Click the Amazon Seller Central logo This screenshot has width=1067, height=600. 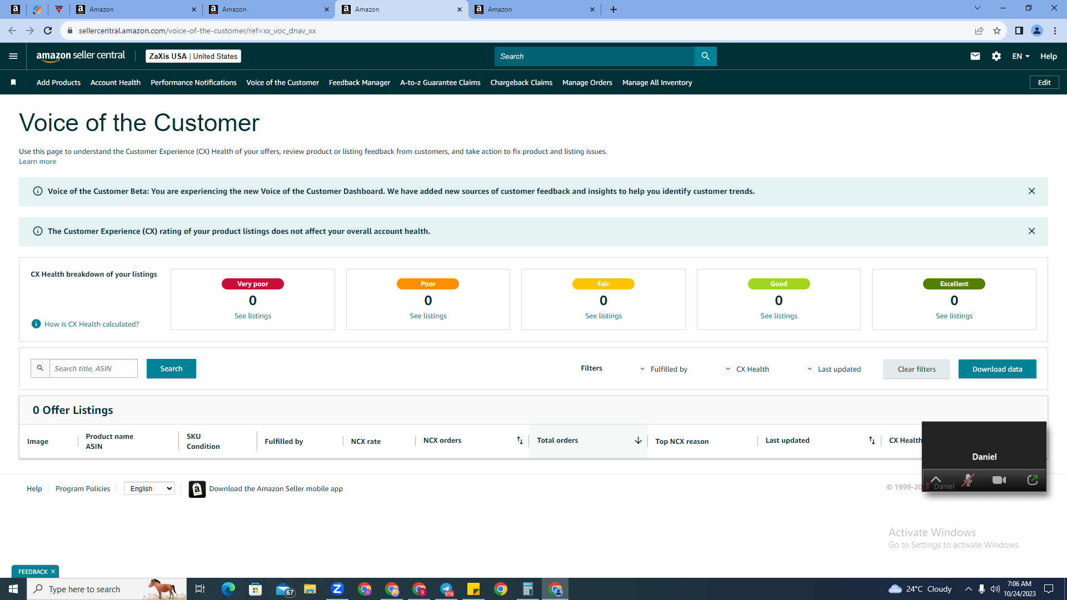coord(81,56)
